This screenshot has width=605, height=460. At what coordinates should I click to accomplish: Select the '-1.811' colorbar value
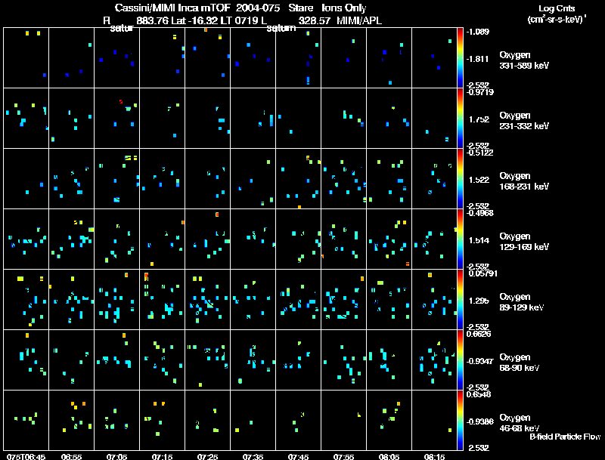point(478,59)
